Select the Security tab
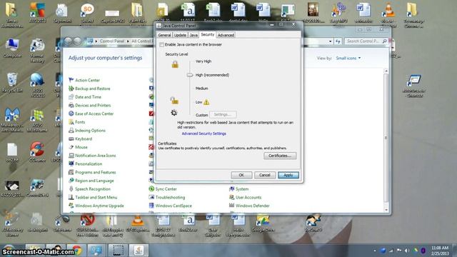Image resolution: width=457 pixels, height=257 pixels. (x=208, y=34)
